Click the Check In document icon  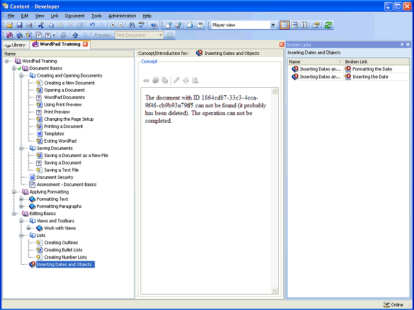pyautogui.click(x=169, y=25)
